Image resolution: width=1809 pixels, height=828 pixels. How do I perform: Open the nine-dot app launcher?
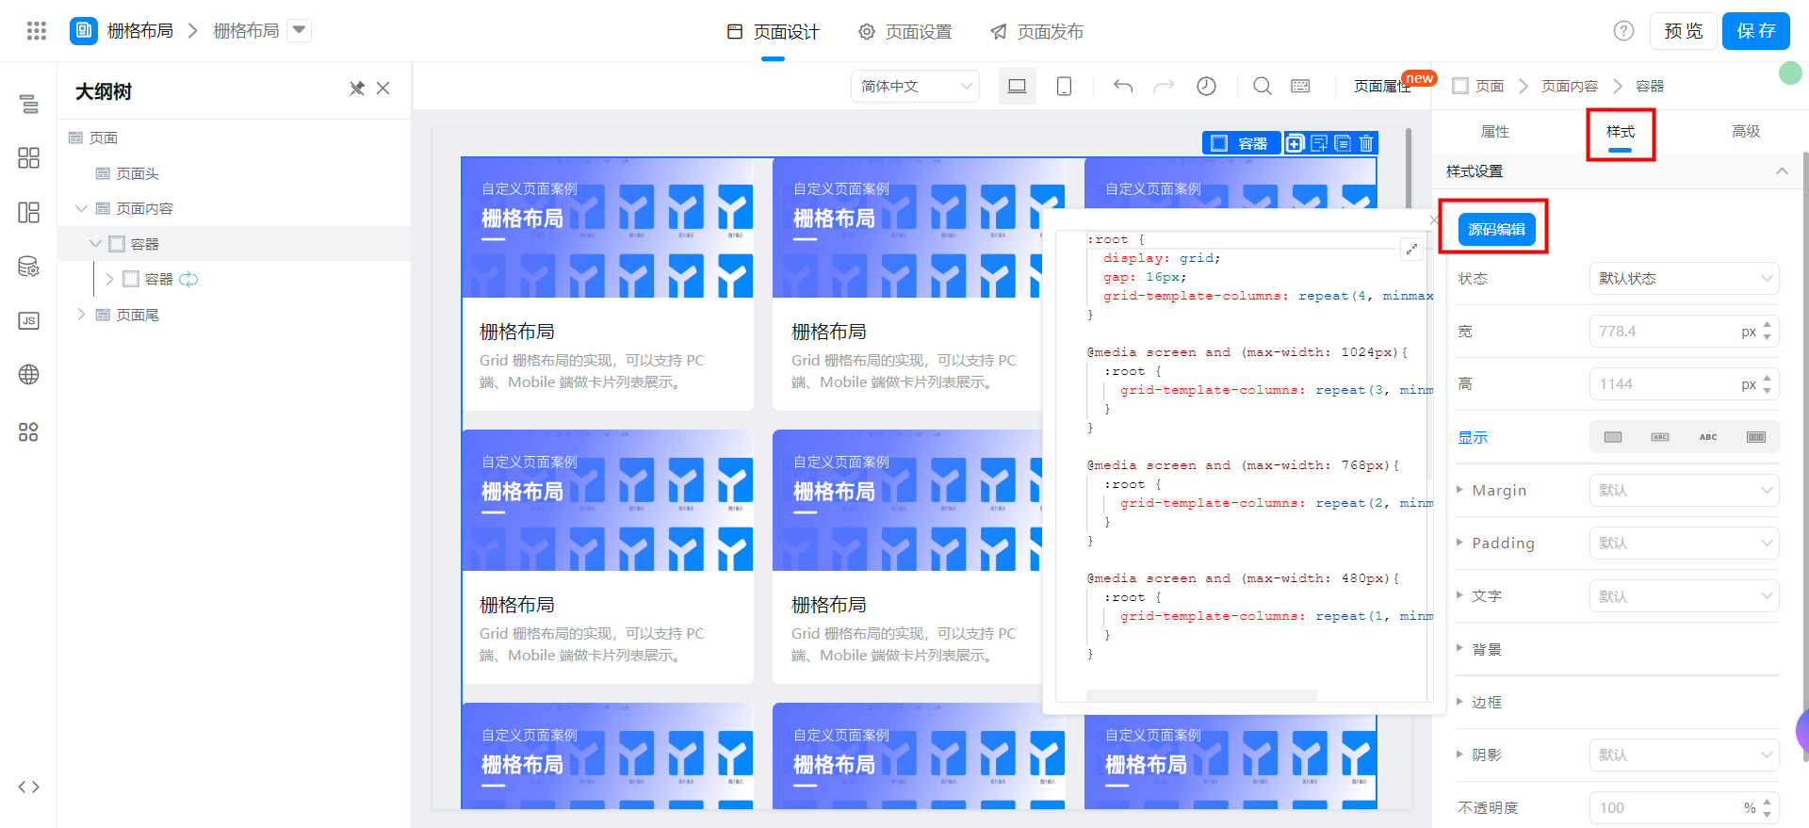(x=37, y=31)
